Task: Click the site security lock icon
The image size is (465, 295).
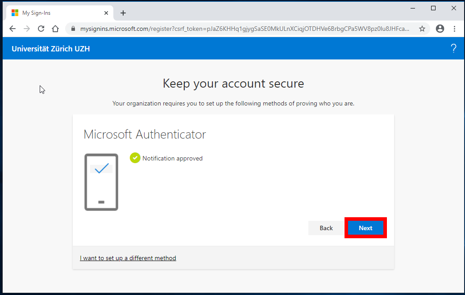Action: 74,29
